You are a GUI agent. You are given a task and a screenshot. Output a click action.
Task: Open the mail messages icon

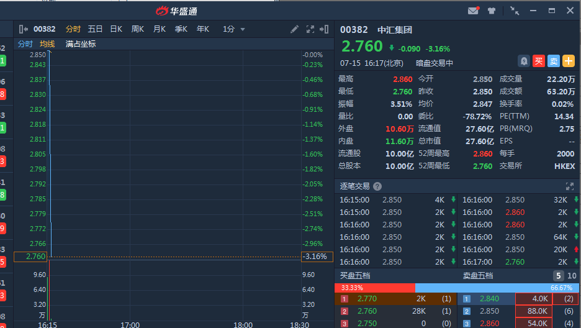474,11
